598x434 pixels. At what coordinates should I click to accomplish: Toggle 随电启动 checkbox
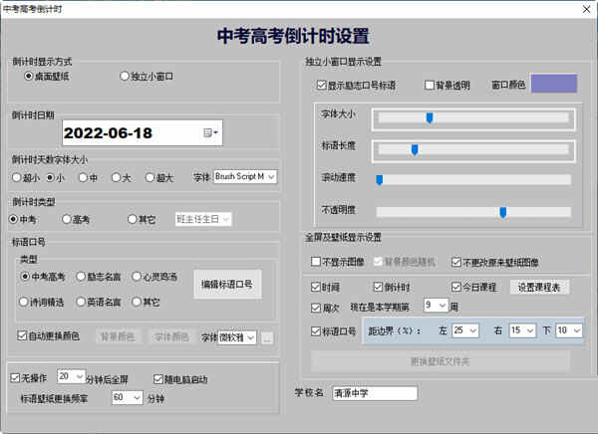(x=155, y=378)
